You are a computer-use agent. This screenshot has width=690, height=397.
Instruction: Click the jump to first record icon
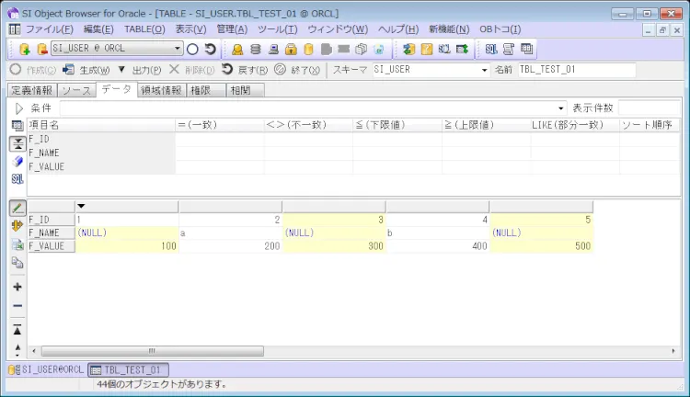tap(17, 330)
